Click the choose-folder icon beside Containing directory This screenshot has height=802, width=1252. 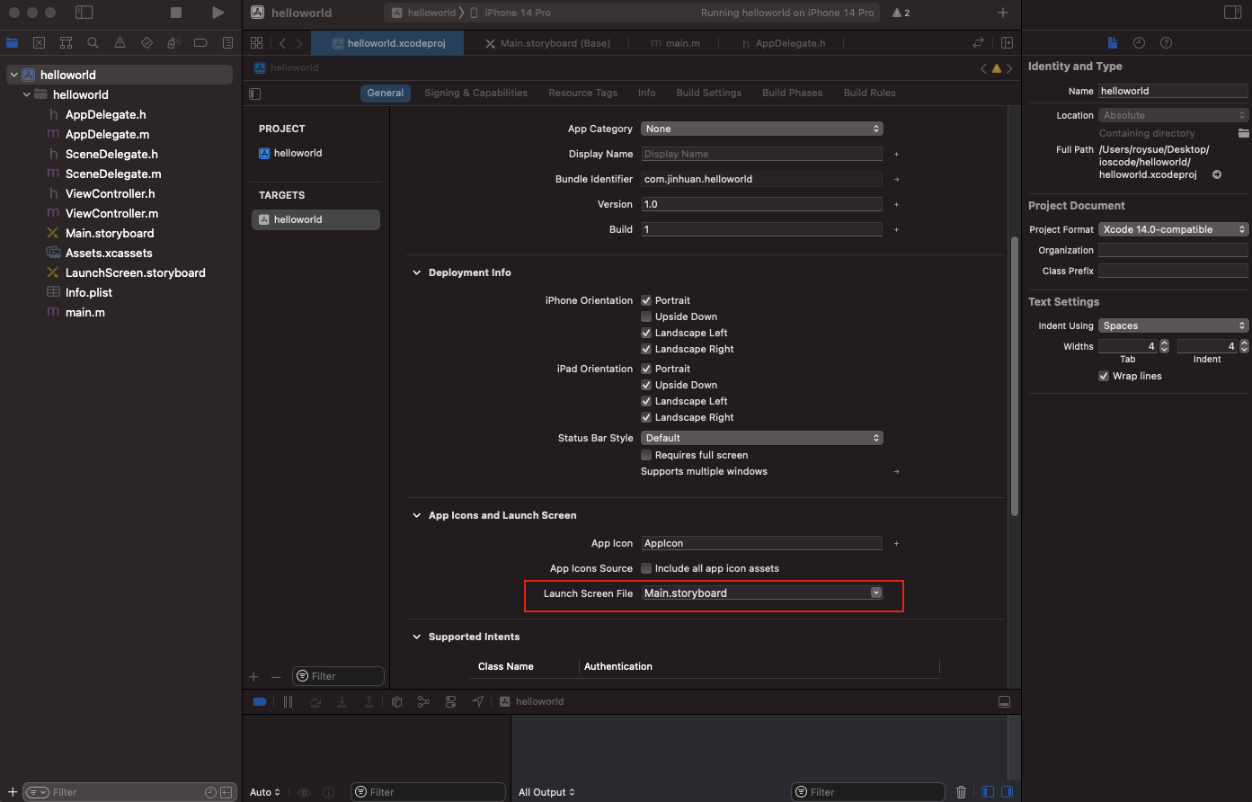1243,133
